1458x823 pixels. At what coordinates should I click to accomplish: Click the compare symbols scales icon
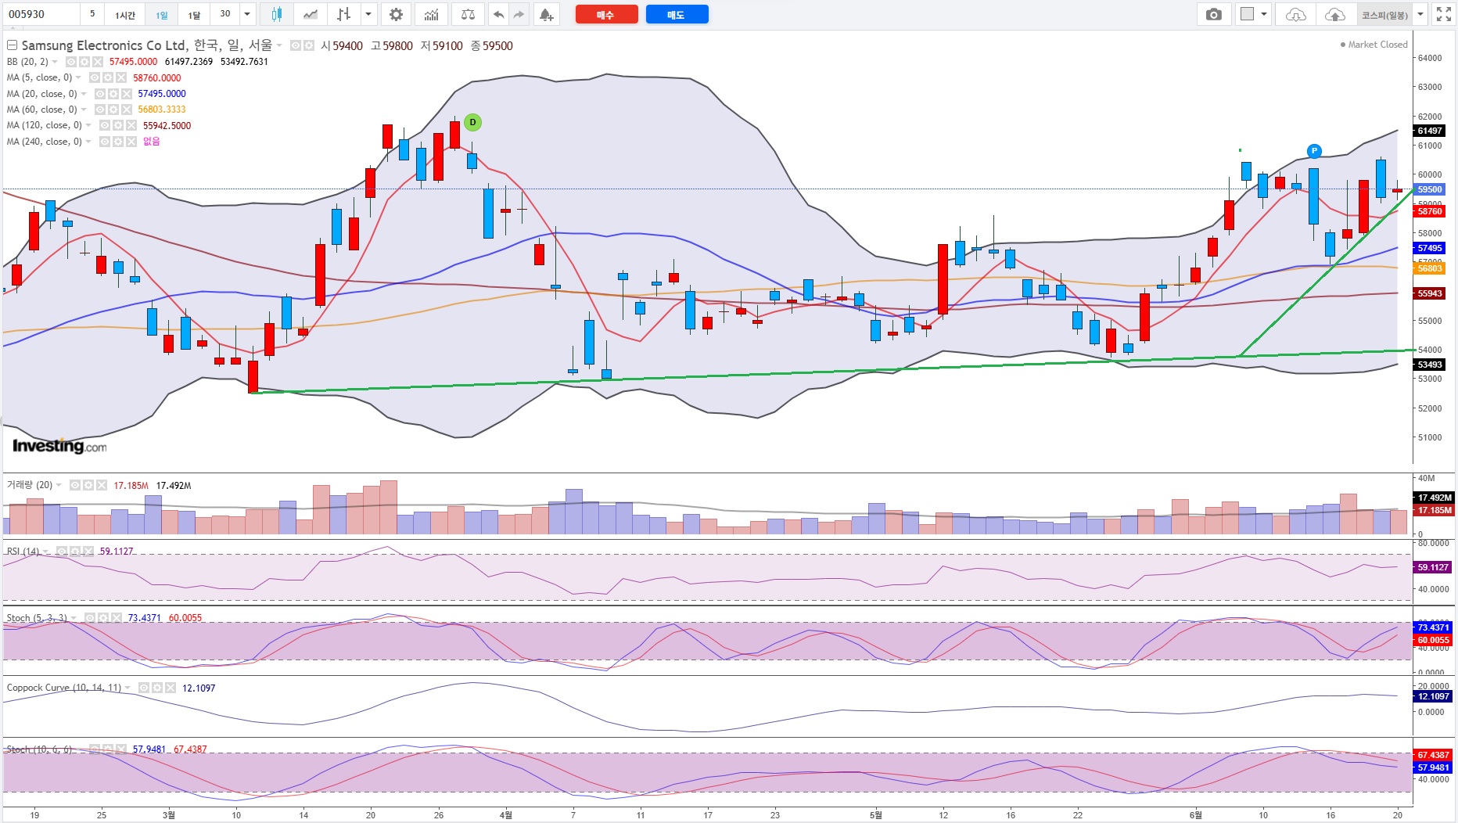pyautogui.click(x=468, y=14)
